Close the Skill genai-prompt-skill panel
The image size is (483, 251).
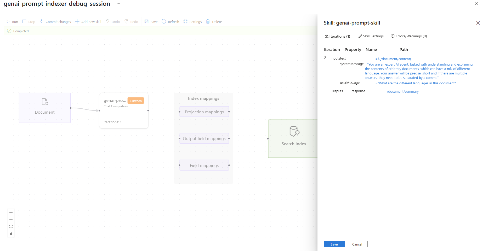tap(478, 23)
